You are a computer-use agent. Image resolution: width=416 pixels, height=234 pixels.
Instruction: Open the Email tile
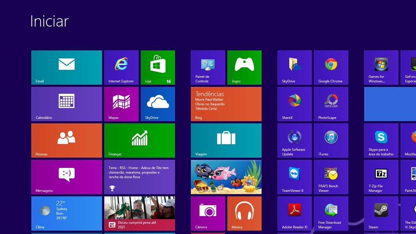pos(66,67)
